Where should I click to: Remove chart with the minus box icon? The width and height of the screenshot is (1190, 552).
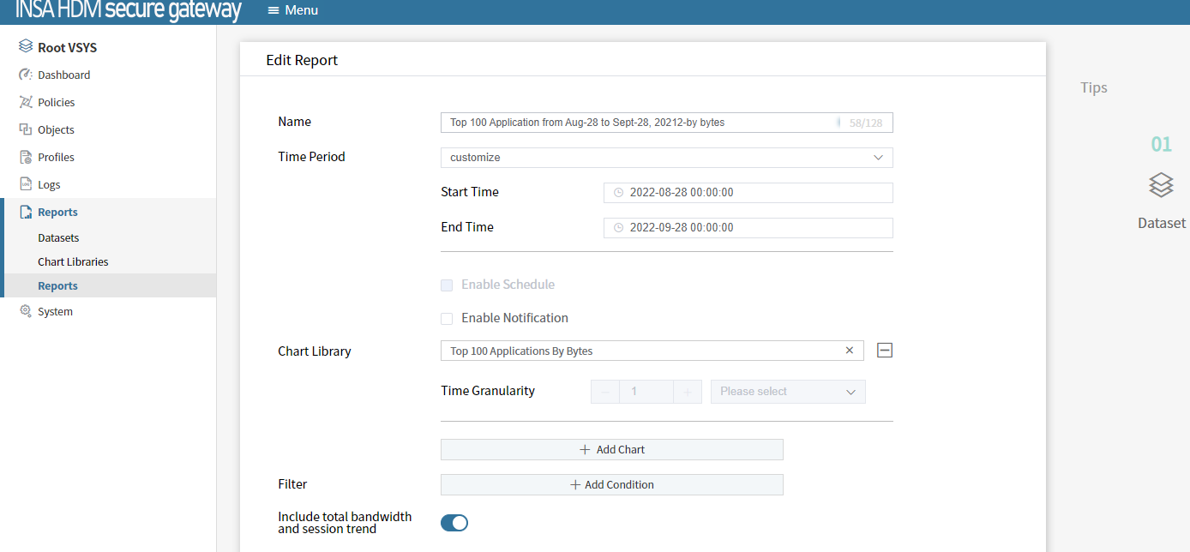(x=885, y=351)
